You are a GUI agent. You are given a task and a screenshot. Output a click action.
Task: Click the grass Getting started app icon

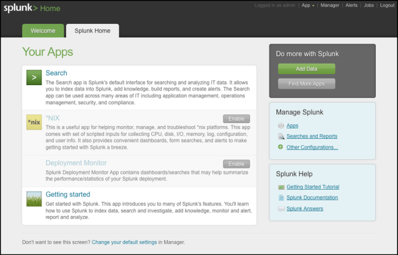tap(34, 199)
